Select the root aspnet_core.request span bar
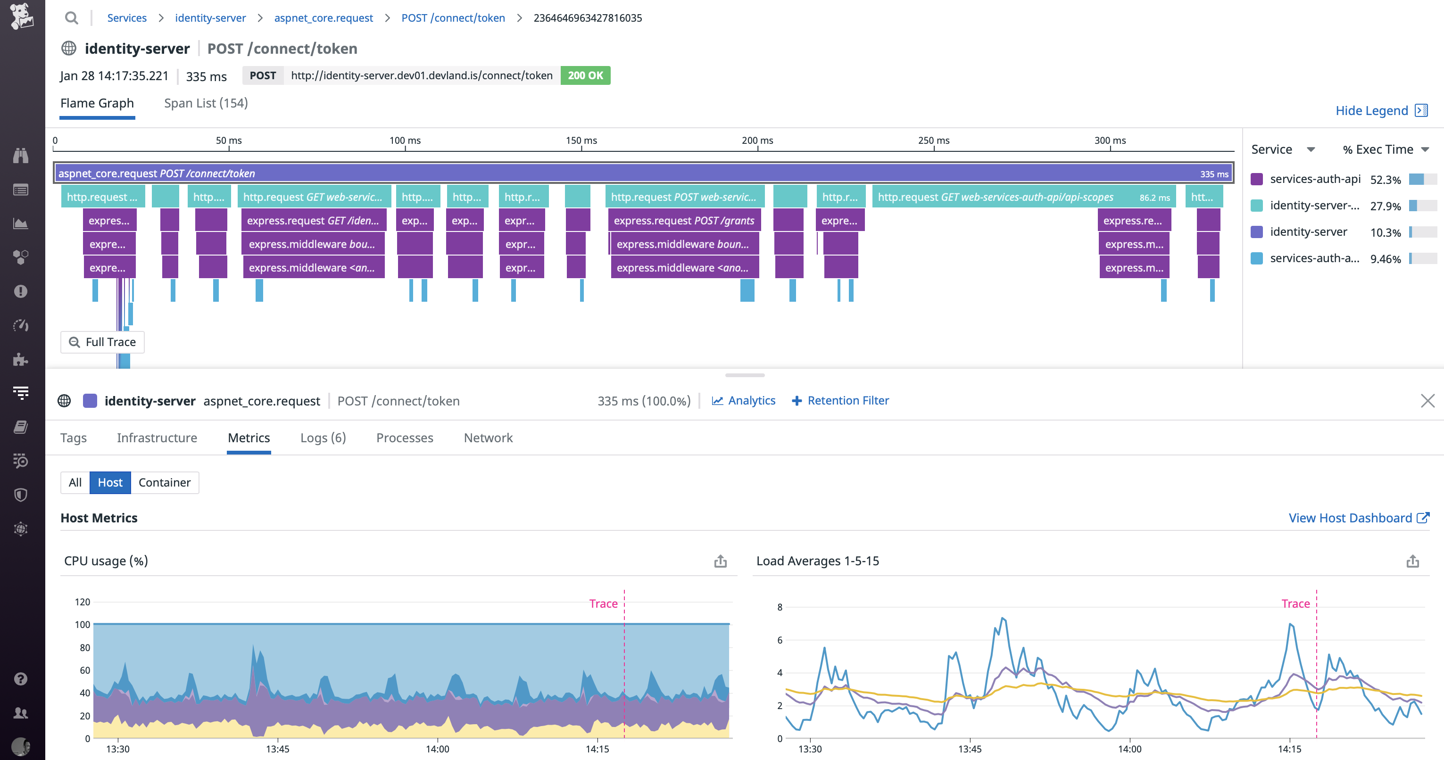The image size is (1444, 760). click(x=644, y=173)
